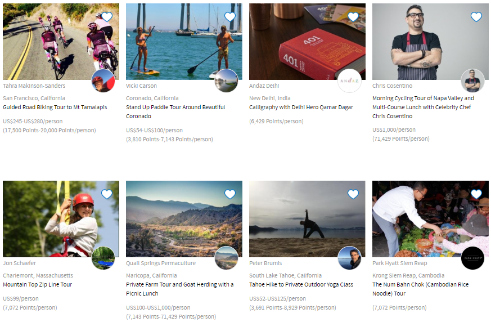The width and height of the screenshot is (491, 331).
Task: Favorite the Mountain Top Zip Line Tour
Action: (x=107, y=194)
